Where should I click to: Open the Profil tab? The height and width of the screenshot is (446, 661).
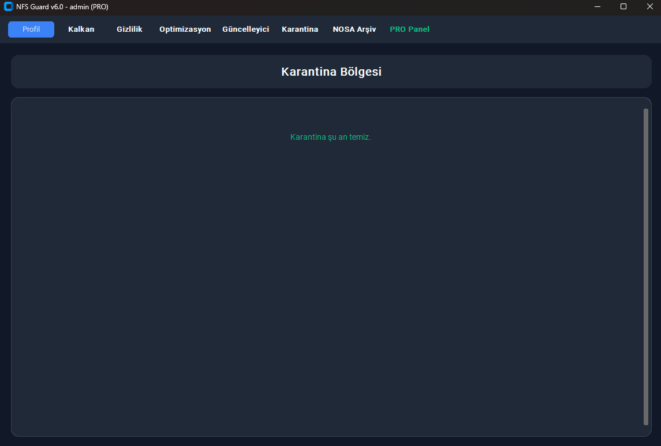(31, 29)
